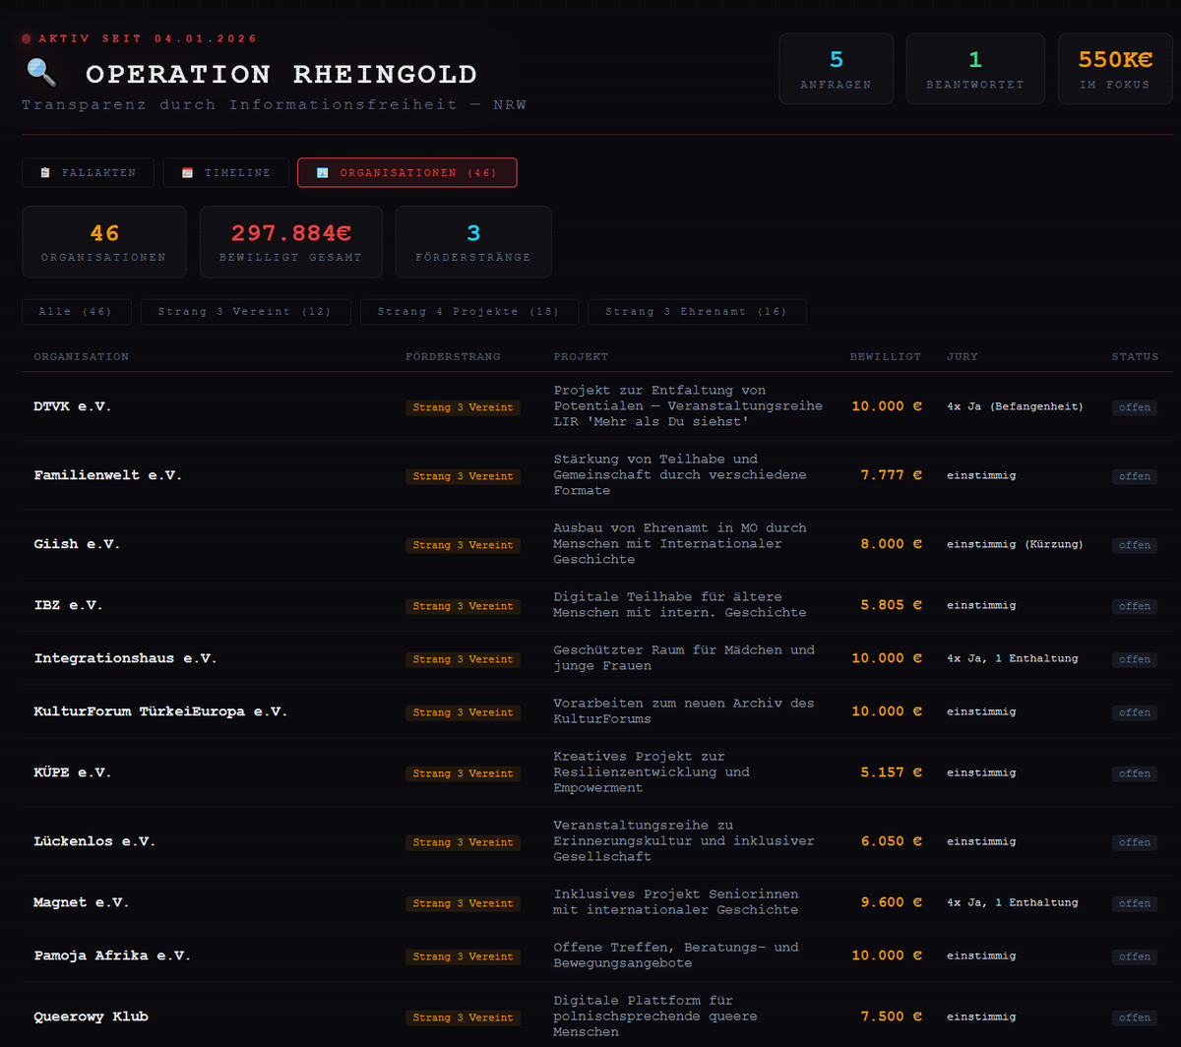Click the 5.805 € amount for IBZ

892,605
